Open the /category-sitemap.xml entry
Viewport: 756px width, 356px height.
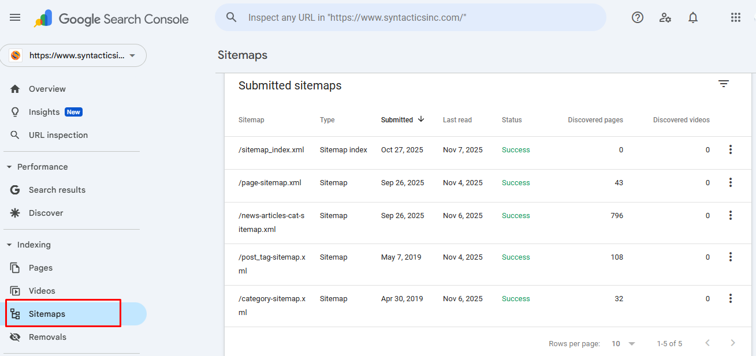coord(272,305)
